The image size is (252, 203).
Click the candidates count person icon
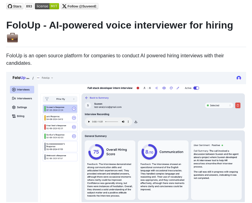[144, 88]
